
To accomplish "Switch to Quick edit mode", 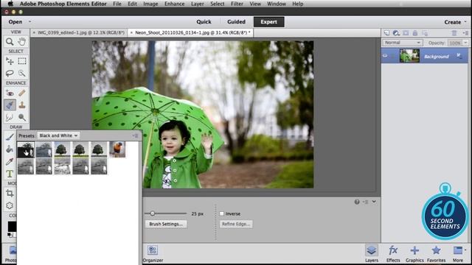I will [x=204, y=21].
